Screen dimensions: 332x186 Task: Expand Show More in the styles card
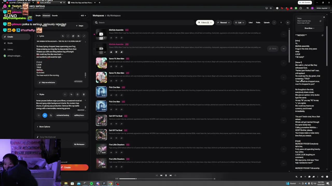(x=309, y=28)
